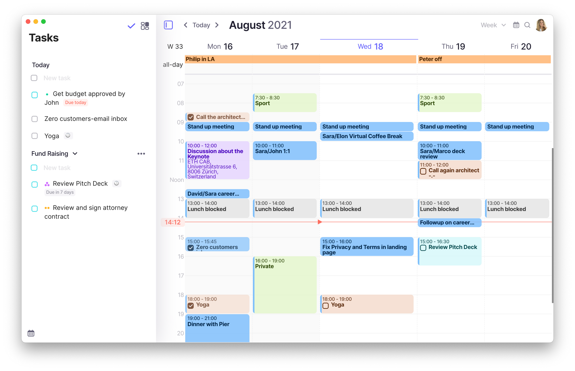
Task: Click Today label to return to current date
Action: point(201,25)
